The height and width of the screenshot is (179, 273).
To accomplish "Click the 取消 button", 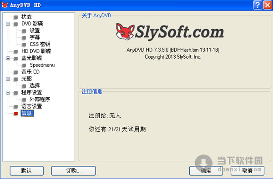I will click(248, 171).
